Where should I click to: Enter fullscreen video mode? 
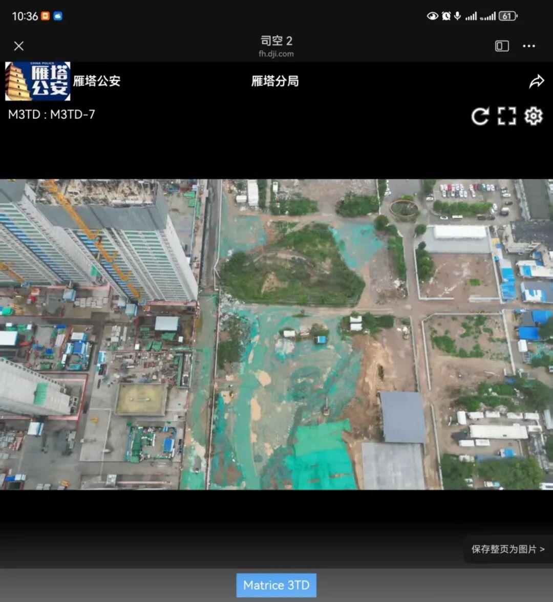[506, 116]
